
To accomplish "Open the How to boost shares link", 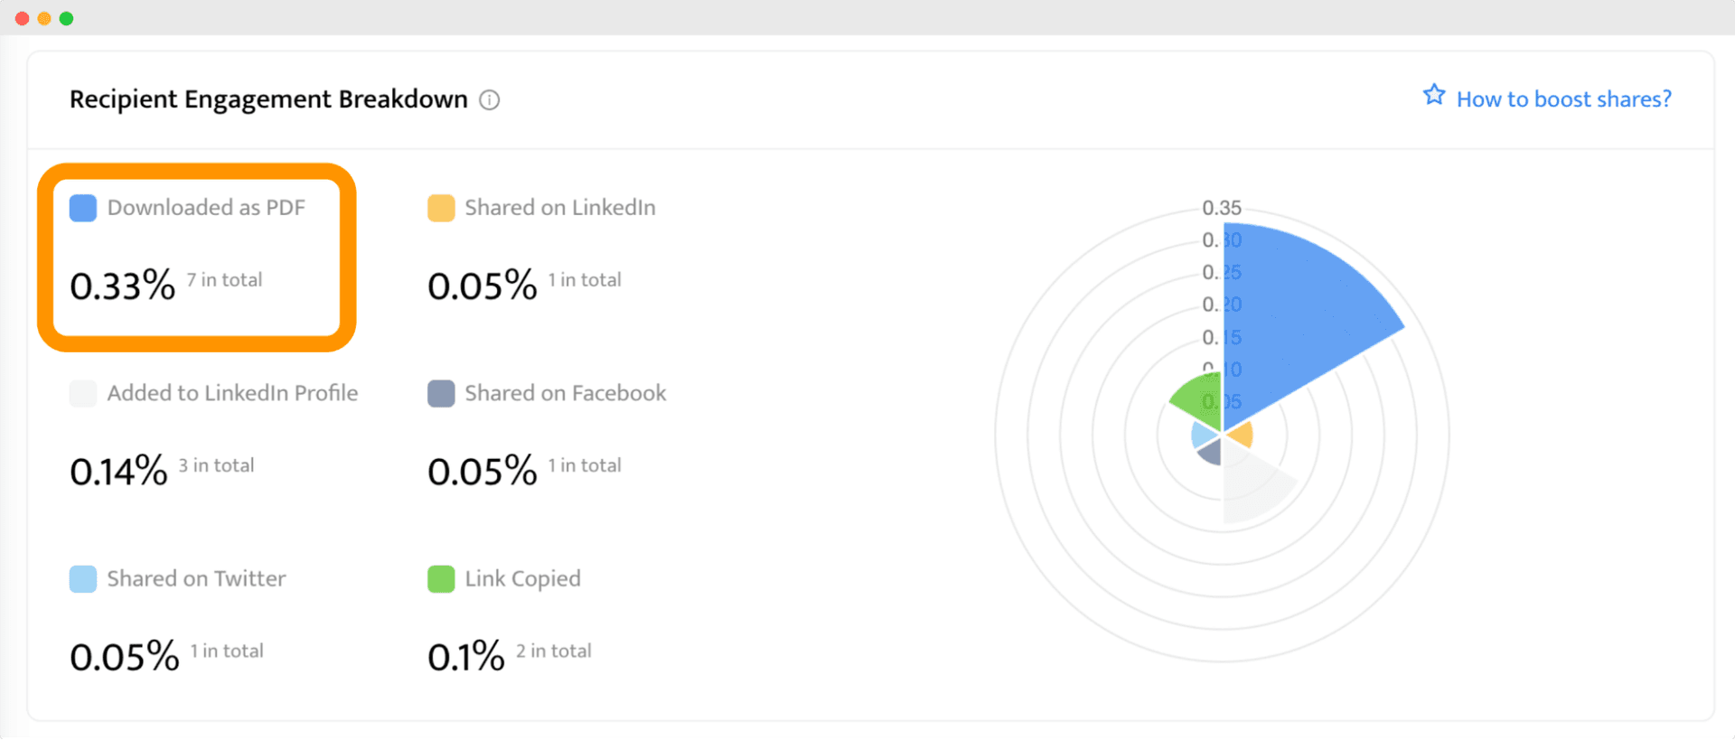I will pos(1563,98).
